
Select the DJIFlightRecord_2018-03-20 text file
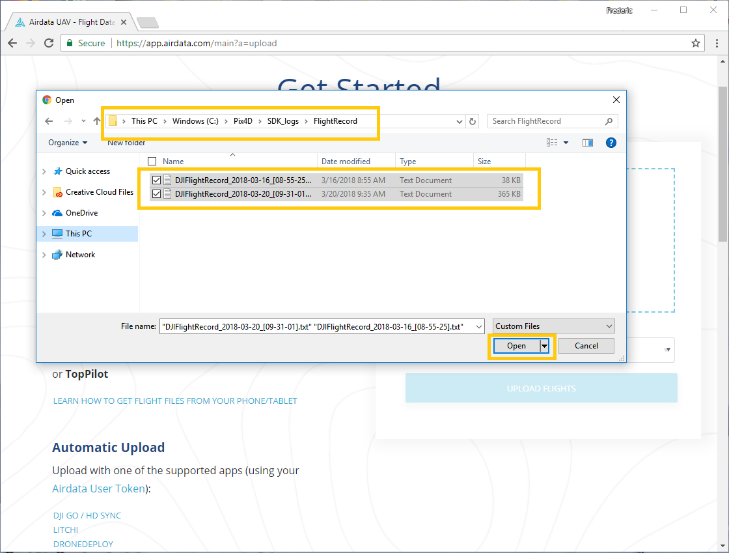(x=336, y=194)
